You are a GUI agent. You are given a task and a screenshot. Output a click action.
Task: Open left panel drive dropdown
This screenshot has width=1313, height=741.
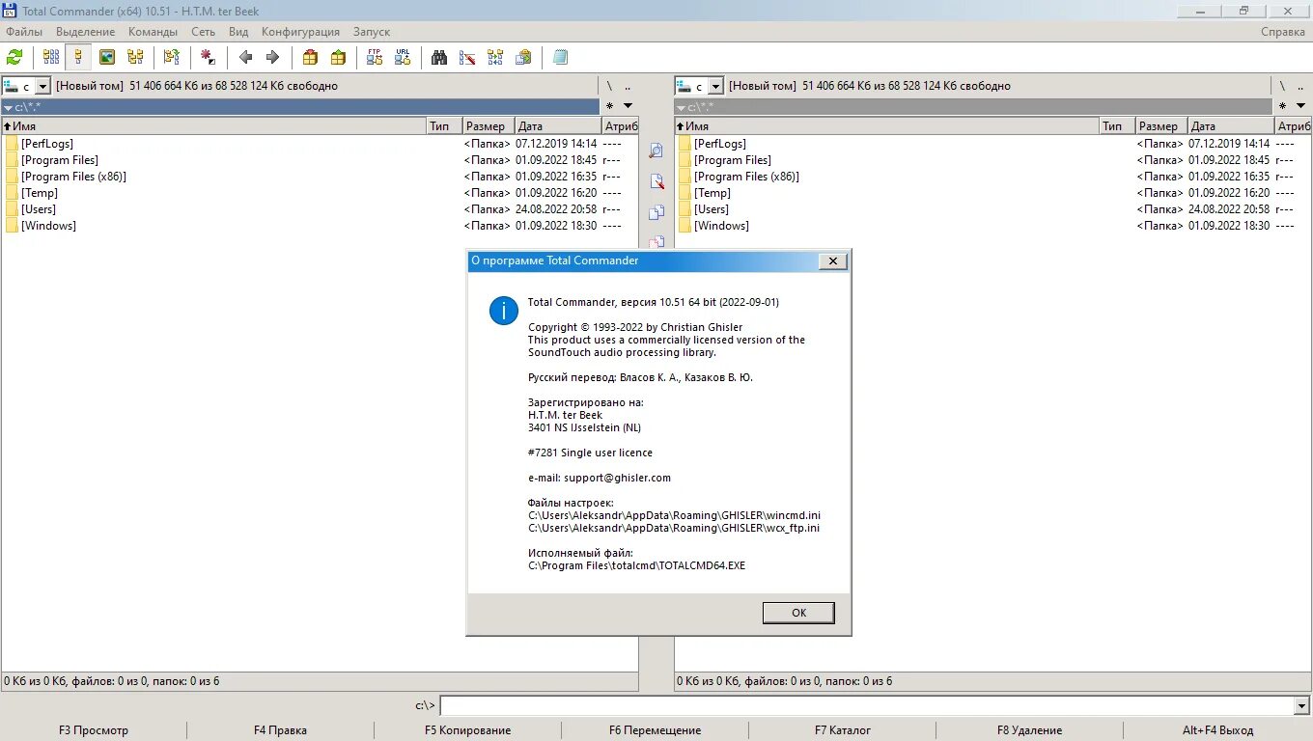tap(42, 87)
